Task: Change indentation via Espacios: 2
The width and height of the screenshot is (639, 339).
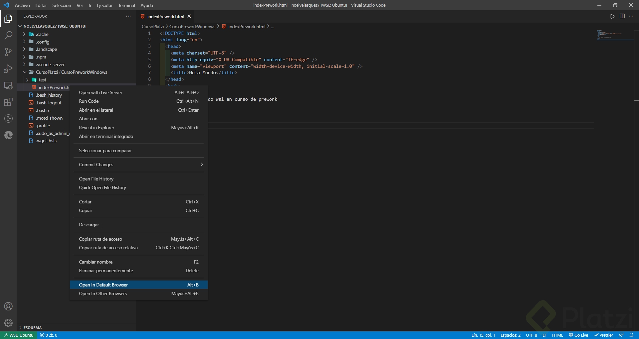Action: (511, 335)
